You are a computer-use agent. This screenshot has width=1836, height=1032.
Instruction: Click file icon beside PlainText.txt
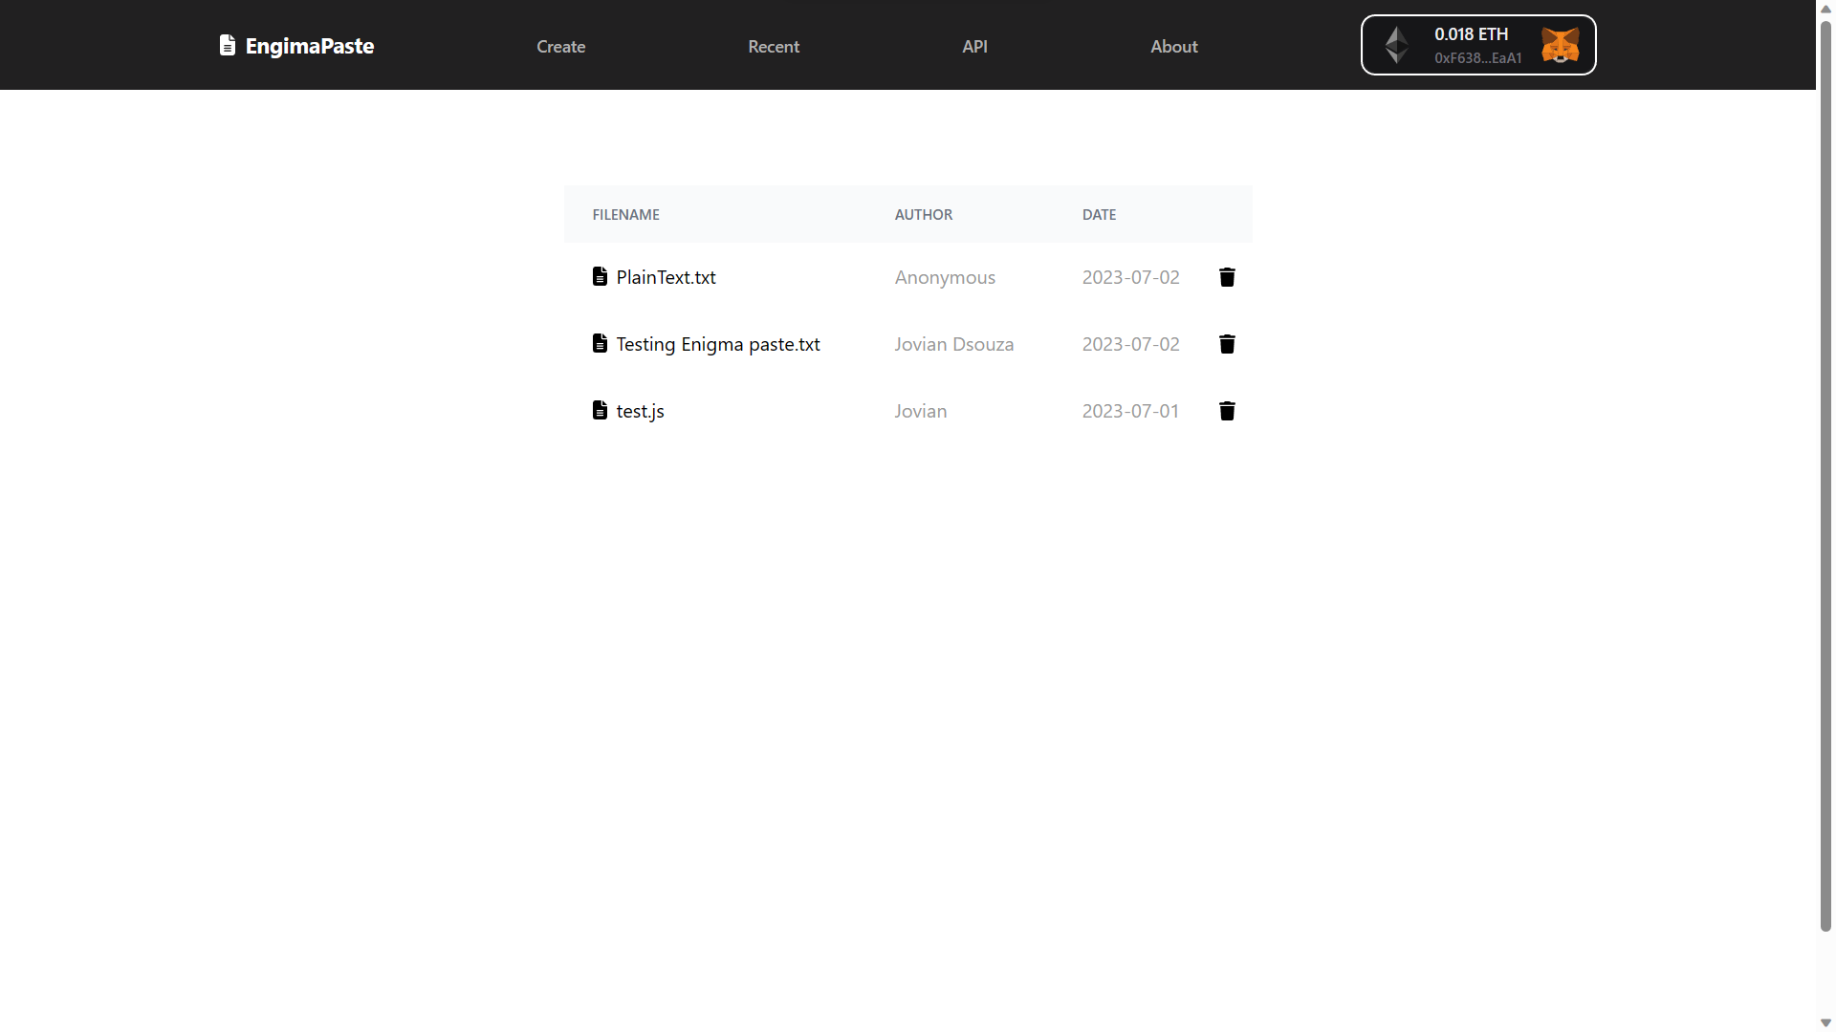pos(600,276)
